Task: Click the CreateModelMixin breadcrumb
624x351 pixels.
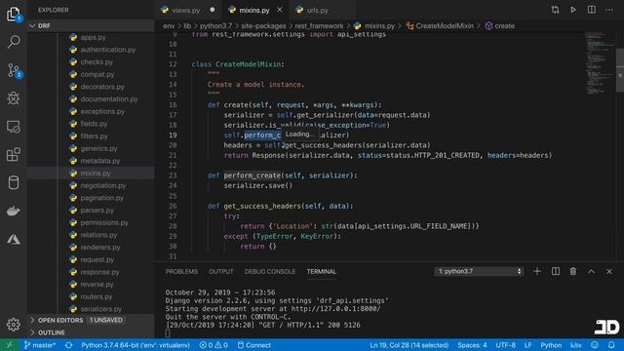Action: tap(445, 26)
